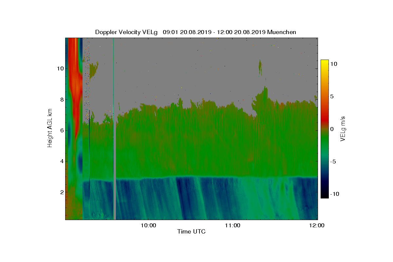
Task: Click the yellow top of the colorbar
Action: tap(324, 62)
